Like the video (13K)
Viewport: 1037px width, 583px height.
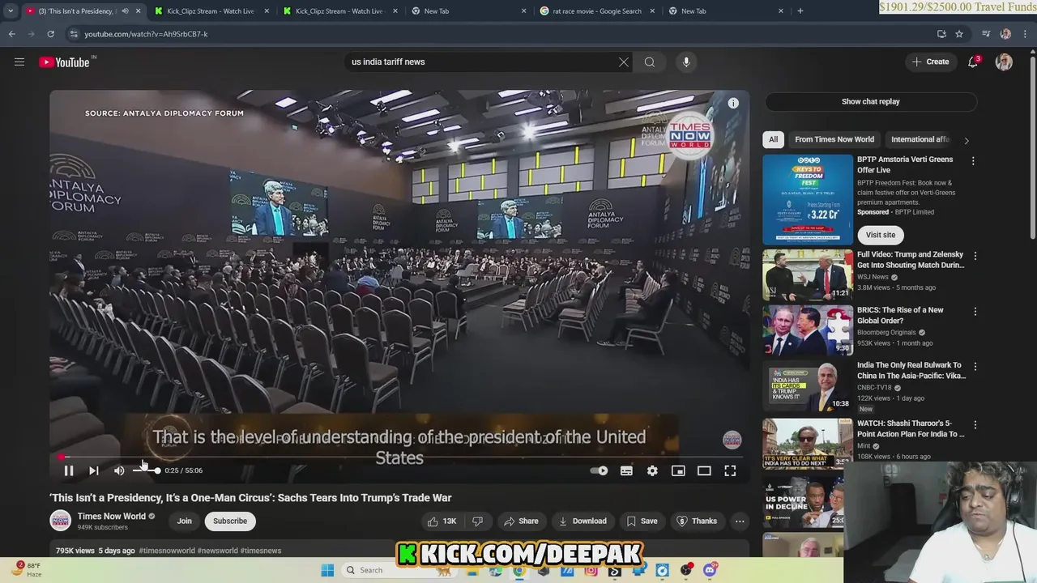pos(442,521)
